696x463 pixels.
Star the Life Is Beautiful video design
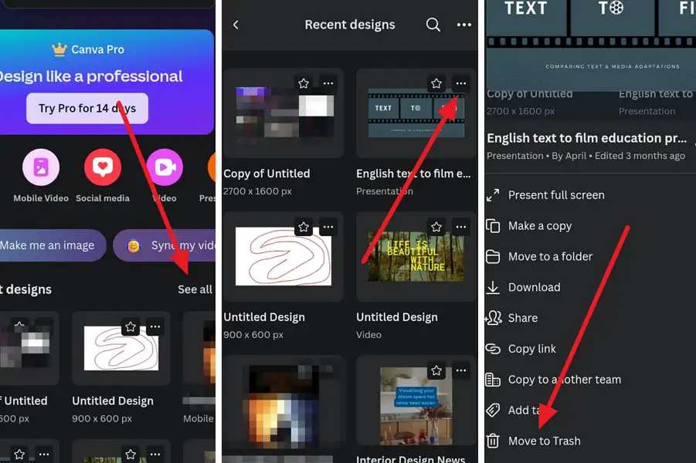[436, 227]
